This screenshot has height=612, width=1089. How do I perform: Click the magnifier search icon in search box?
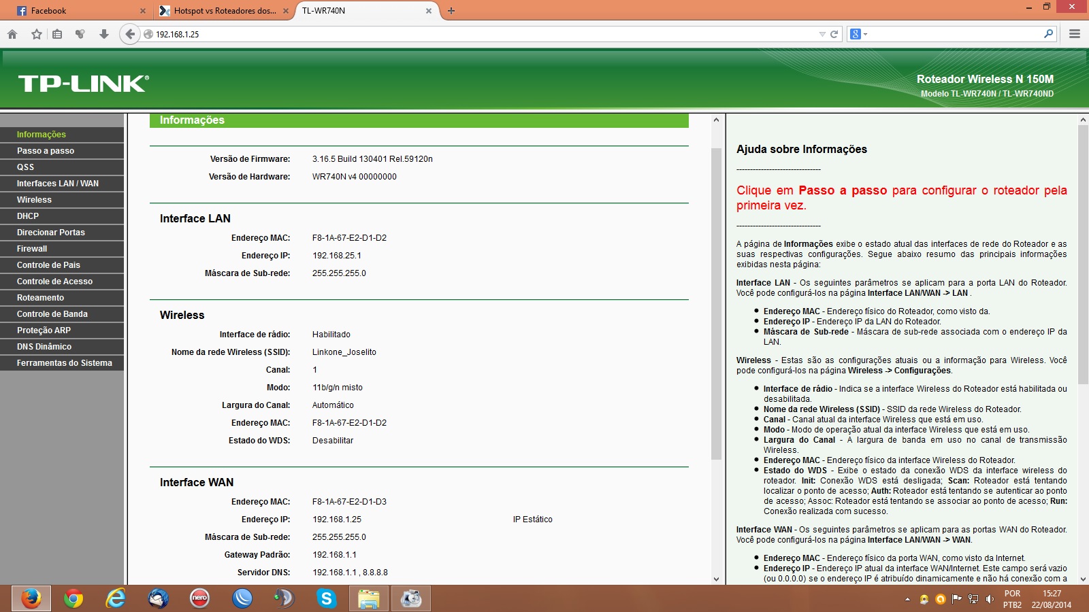[1048, 33]
